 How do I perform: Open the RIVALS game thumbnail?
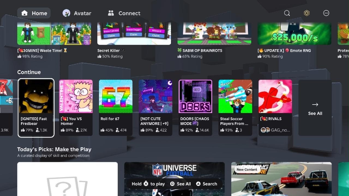click(275, 96)
